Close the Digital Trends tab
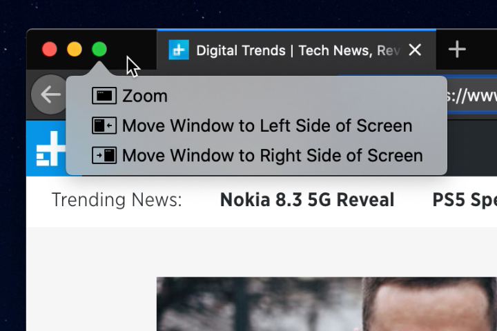This screenshot has height=331, width=497. pos(415,50)
